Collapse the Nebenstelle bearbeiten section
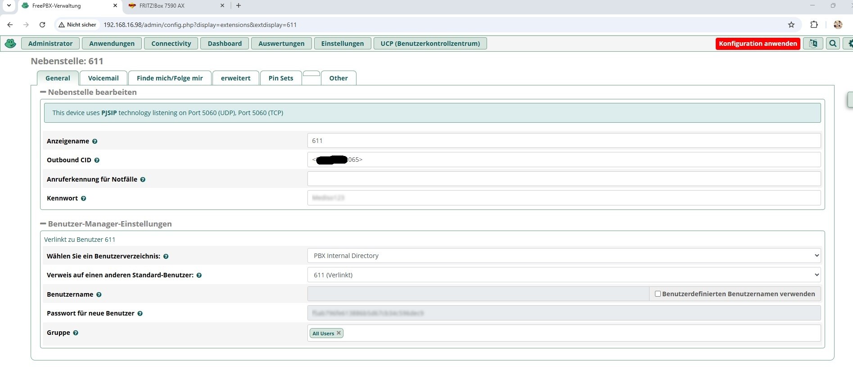Image resolution: width=853 pixels, height=387 pixels. click(43, 92)
